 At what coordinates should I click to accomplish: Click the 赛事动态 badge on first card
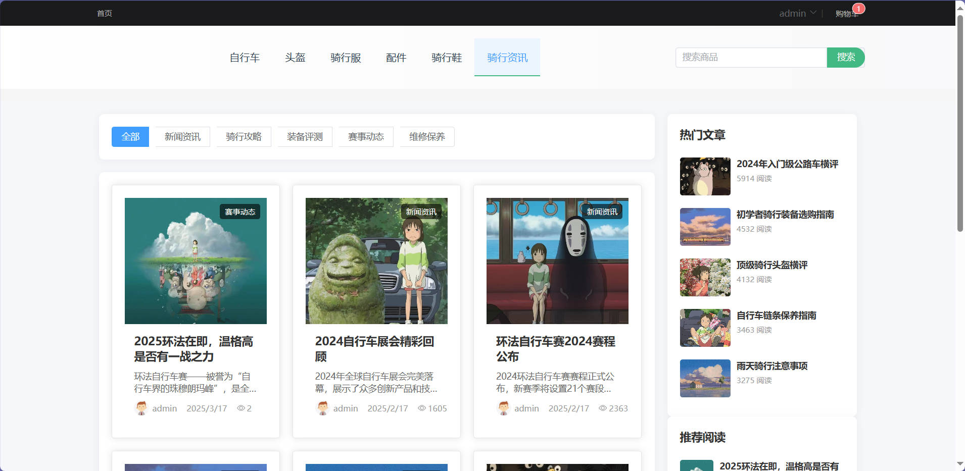click(240, 212)
